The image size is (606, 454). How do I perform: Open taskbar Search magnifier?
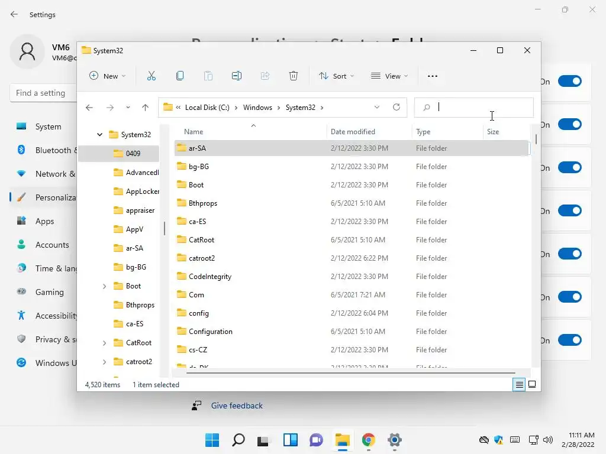[238, 440]
